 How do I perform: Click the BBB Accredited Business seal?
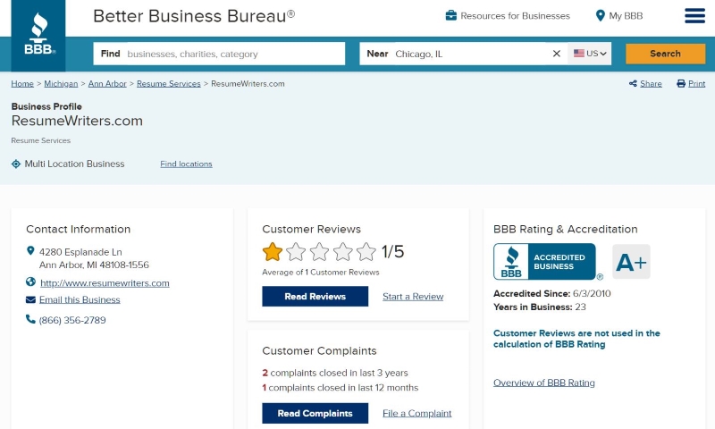[544, 262]
